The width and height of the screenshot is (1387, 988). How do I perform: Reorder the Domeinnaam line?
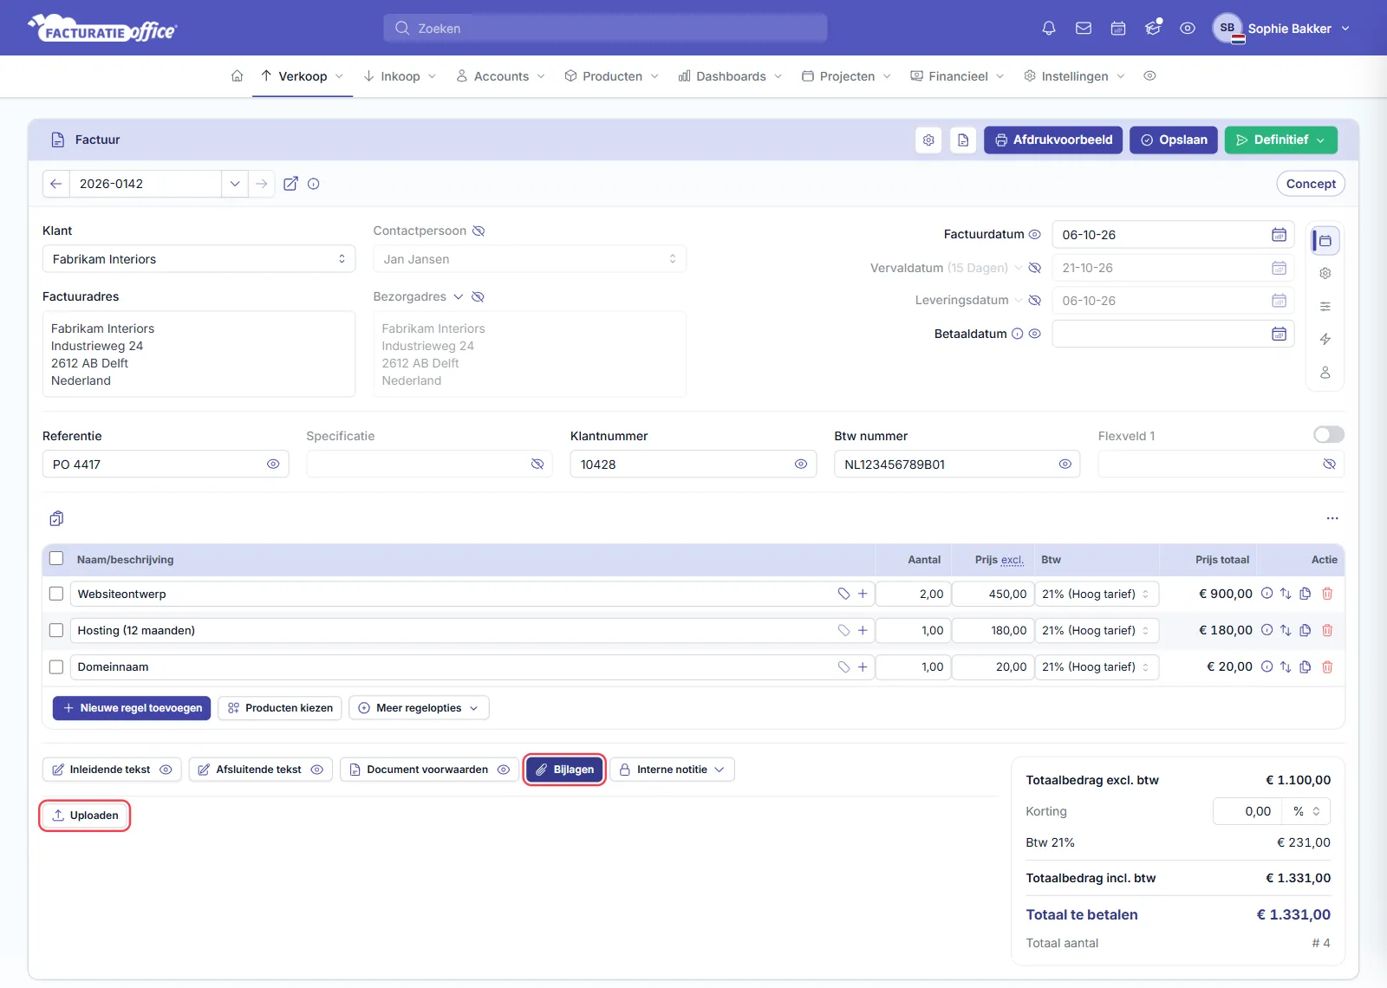1286,666
